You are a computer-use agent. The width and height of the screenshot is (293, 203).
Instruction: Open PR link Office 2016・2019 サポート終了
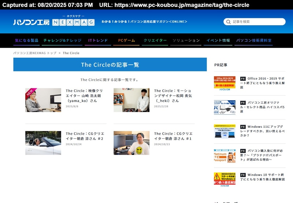(x=262, y=83)
